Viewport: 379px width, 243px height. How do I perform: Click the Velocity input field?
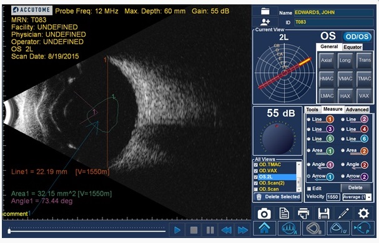click(x=333, y=197)
